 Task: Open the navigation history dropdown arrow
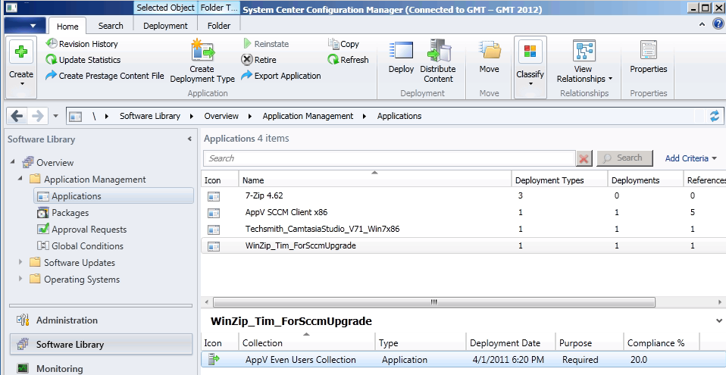click(55, 116)
